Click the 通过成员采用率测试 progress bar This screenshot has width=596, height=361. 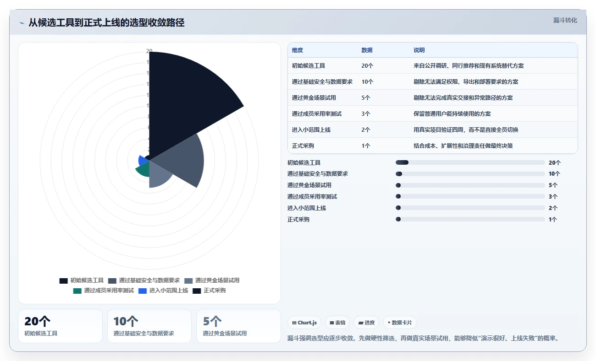coord(470,196)
